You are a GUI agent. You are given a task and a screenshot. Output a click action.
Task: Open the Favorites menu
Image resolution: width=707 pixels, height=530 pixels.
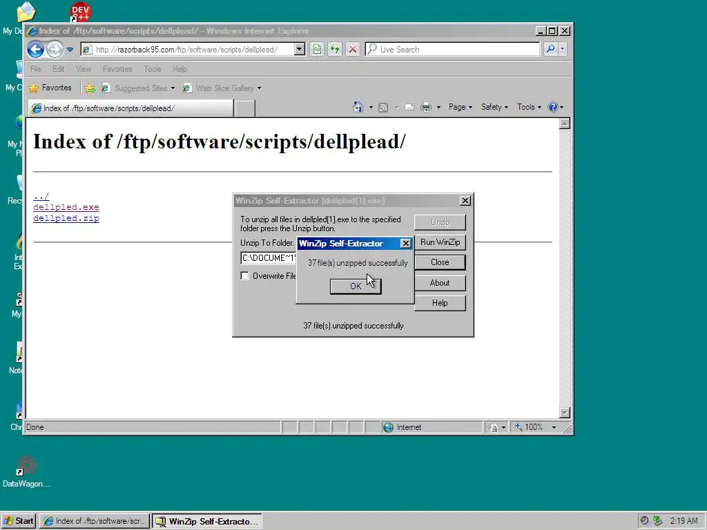(117, 69)
